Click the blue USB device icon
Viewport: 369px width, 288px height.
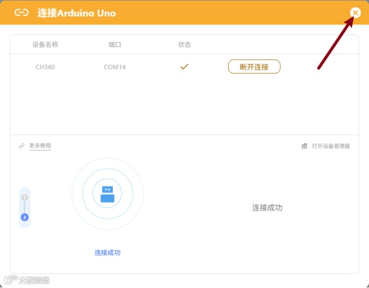pos(107,194)
